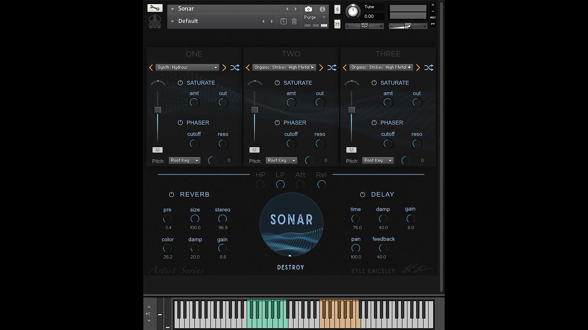Click the Rel release knob

322,184
